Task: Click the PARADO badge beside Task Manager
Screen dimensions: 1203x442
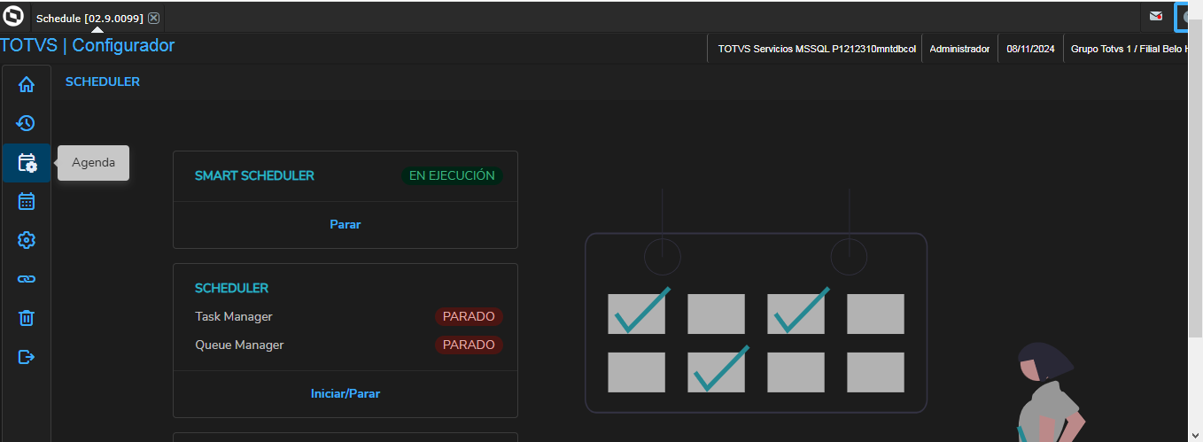Action: coord(469,316)
